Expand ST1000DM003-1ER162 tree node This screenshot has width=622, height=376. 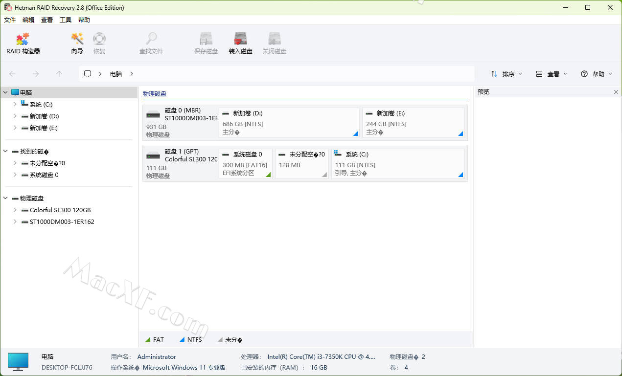[15, 222]
